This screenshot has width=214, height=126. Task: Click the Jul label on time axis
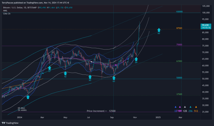(x=88, y=117)
